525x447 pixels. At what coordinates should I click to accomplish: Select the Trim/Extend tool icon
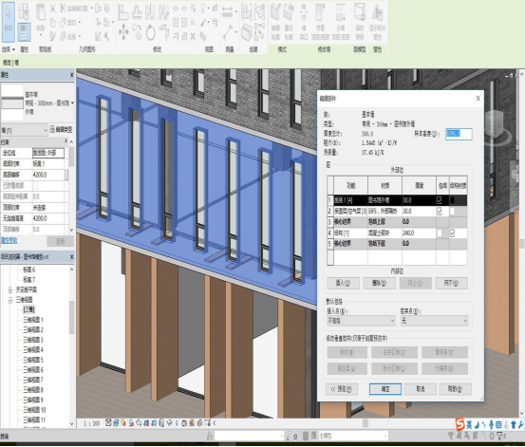pos(163,32)
